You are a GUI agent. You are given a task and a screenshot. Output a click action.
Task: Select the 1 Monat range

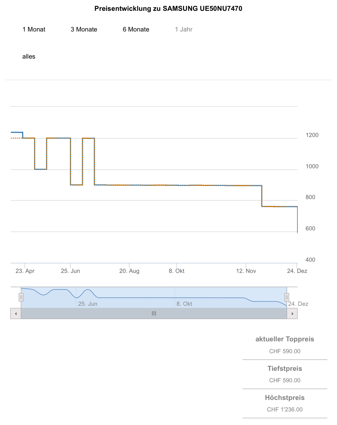point(34,29)
